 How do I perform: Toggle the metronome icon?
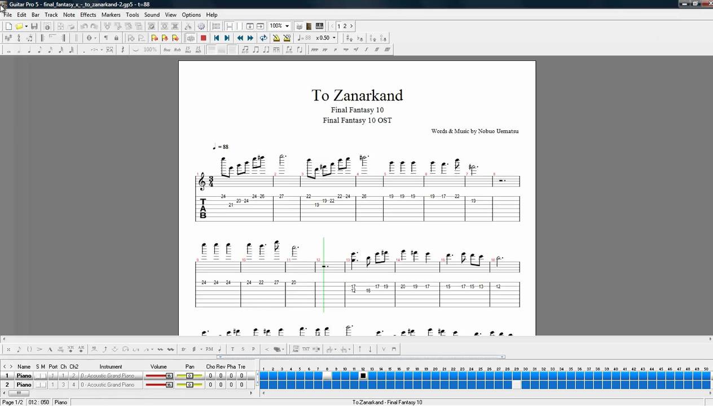click(276, 38)
